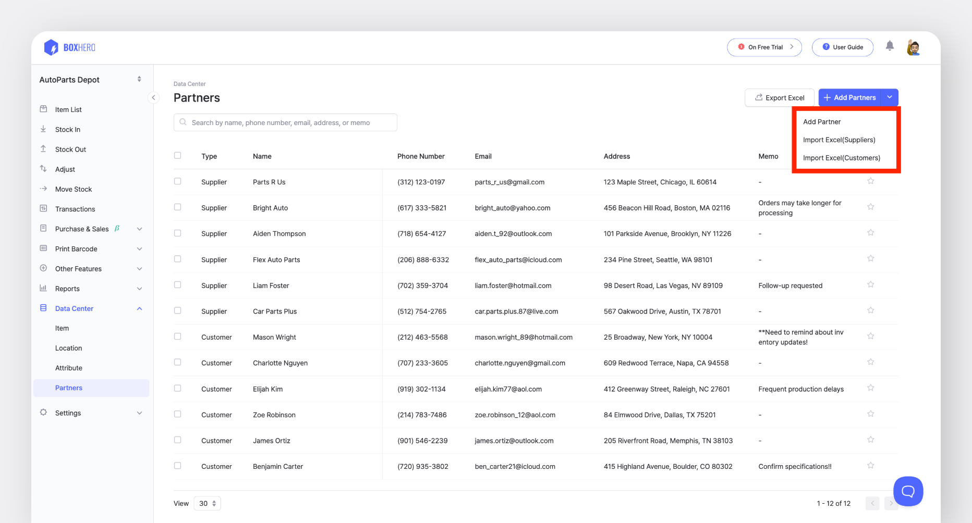Click the notification bell icon
The image size is (972, 523).
[x=890, y=46]
